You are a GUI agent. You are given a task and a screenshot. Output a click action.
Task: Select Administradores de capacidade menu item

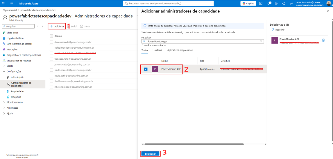pyautogui.click(x=22, y=84)
